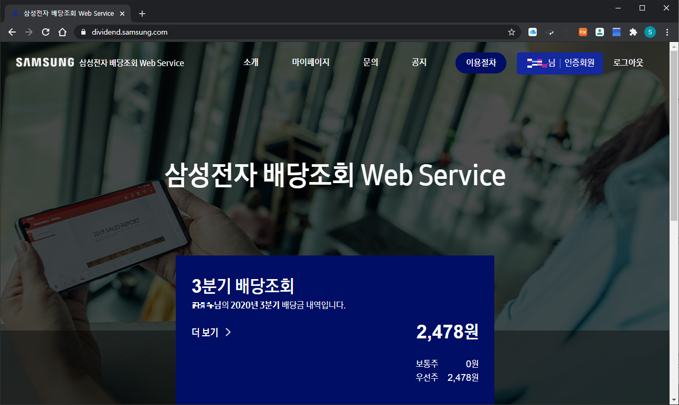The image size is (679, 405).
Task: Close the 삼성전자 배당조회 Web Service tab
Action: 123,14
